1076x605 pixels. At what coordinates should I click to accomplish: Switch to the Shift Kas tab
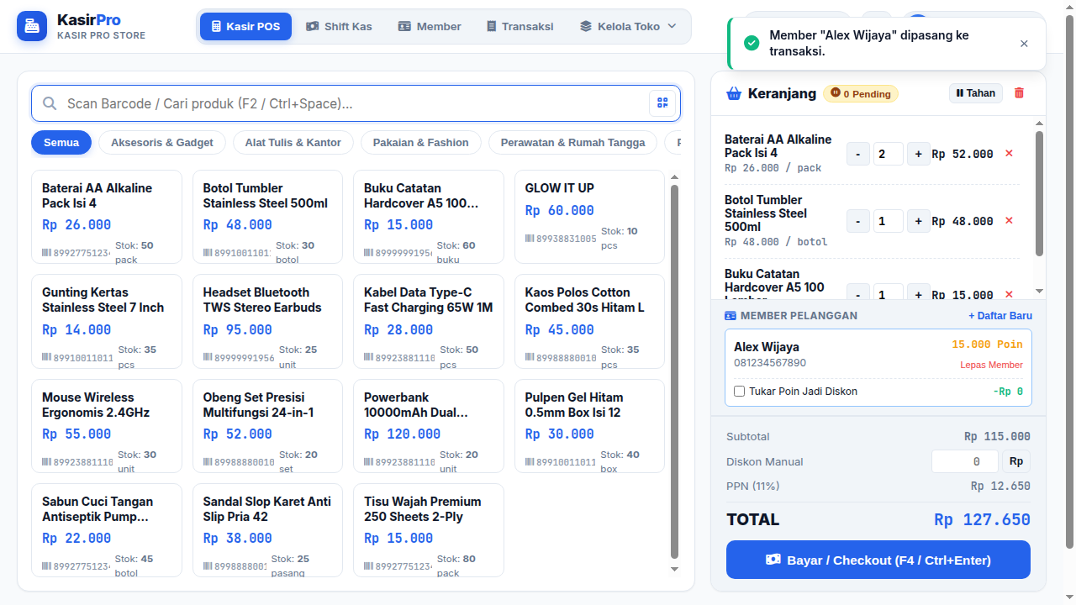[339, 26]
